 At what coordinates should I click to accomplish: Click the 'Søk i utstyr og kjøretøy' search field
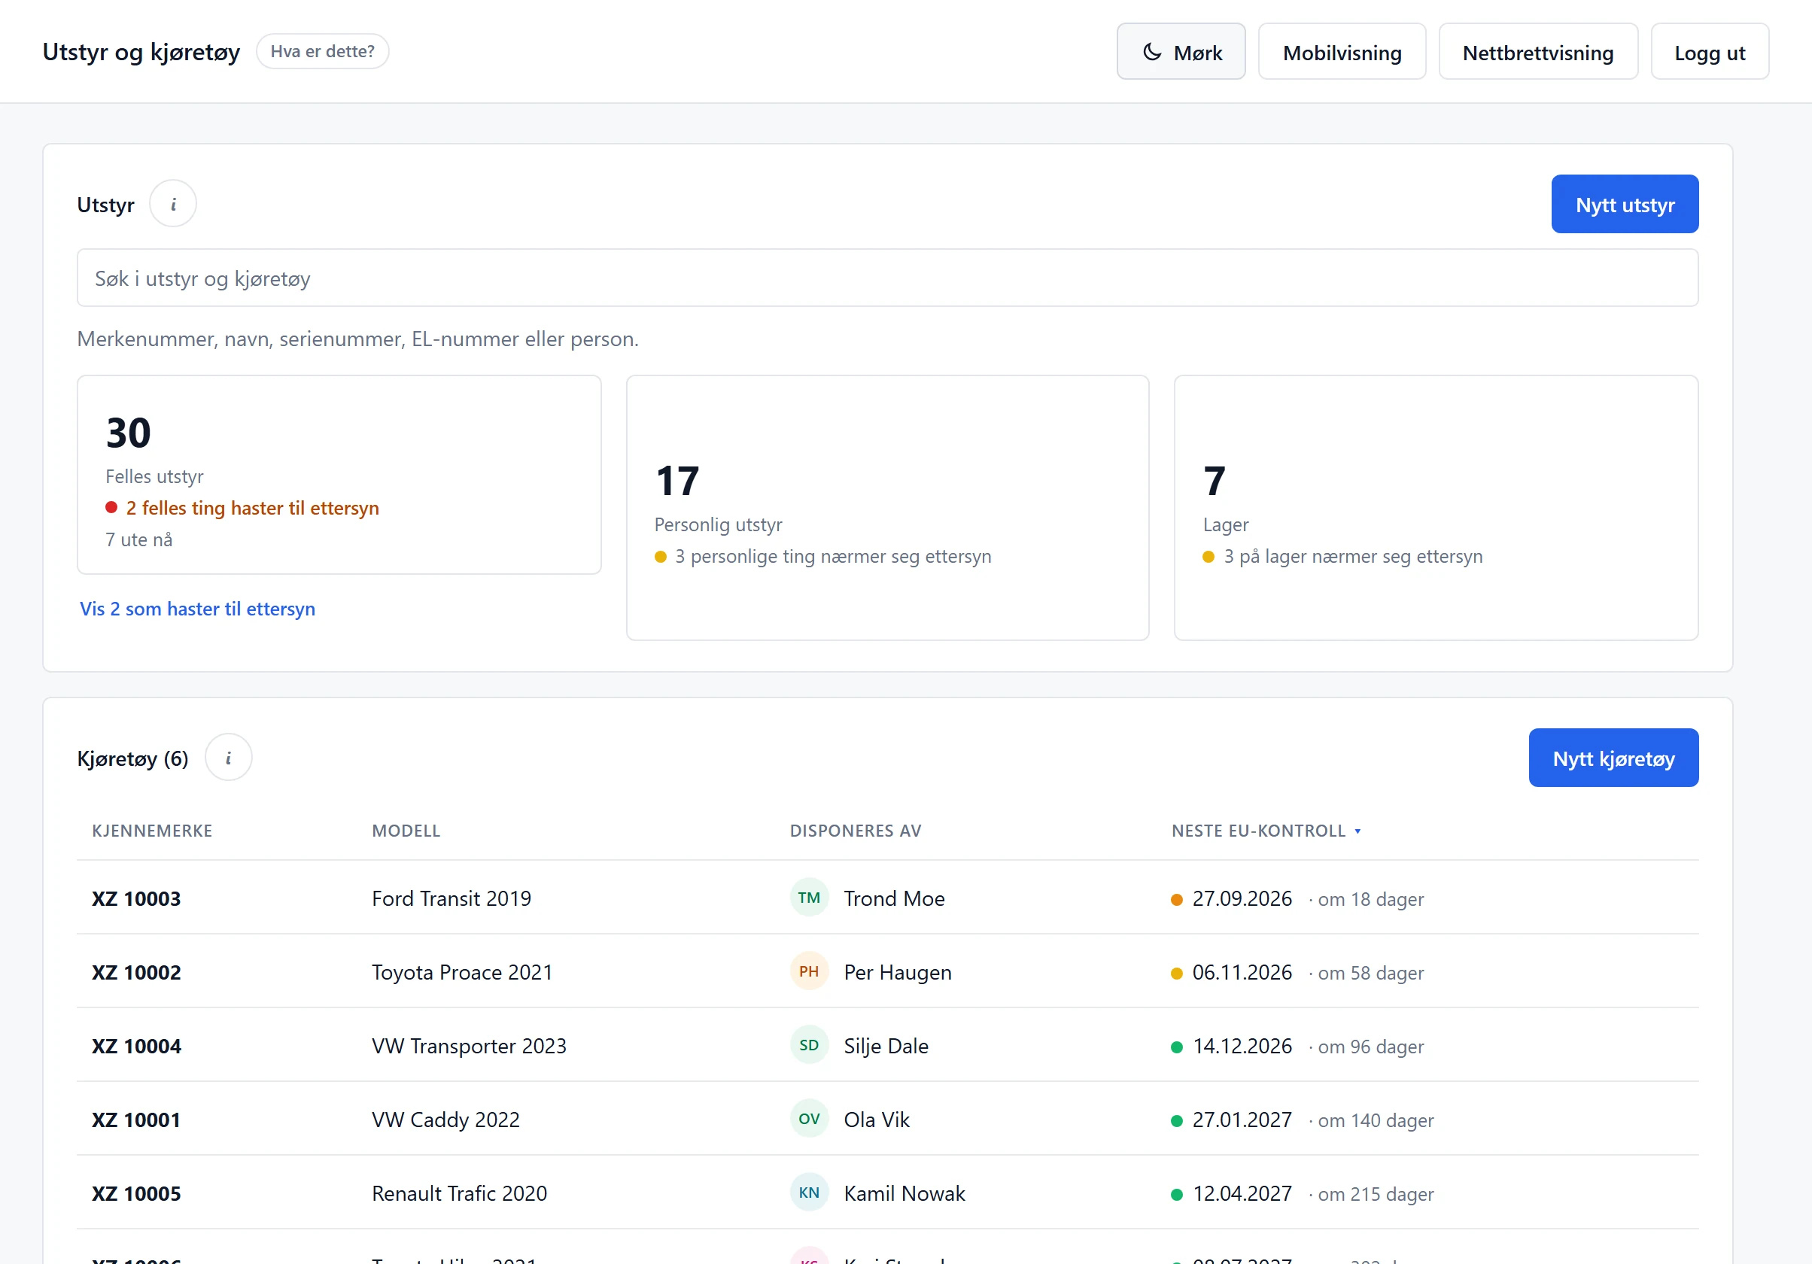click(x=887, y=278)
